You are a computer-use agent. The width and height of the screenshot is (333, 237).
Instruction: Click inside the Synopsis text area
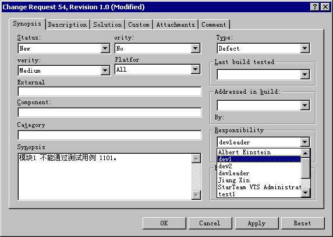105,176
